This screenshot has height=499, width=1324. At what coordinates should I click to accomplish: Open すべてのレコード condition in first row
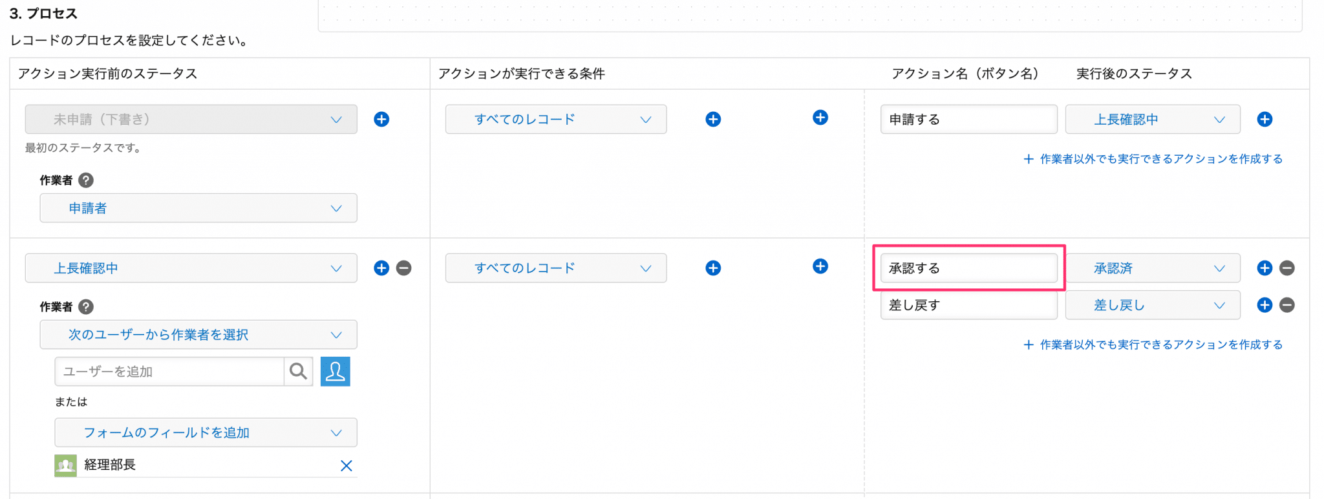(x=556, y=119)
